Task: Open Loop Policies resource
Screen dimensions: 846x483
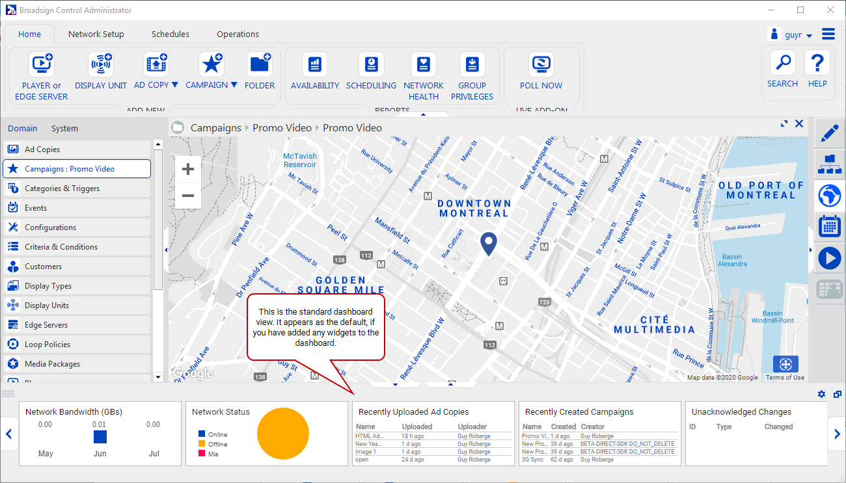Action: point(77,345)
